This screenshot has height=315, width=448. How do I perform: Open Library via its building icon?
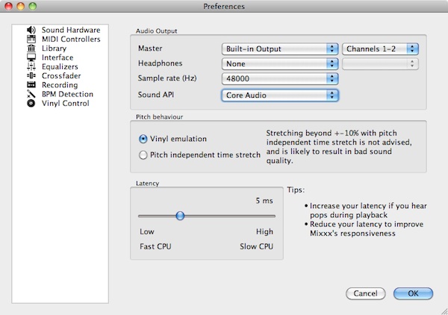tap(31, 49)
